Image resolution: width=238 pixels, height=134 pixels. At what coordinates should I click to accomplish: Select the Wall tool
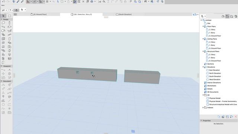coord(3,23)
